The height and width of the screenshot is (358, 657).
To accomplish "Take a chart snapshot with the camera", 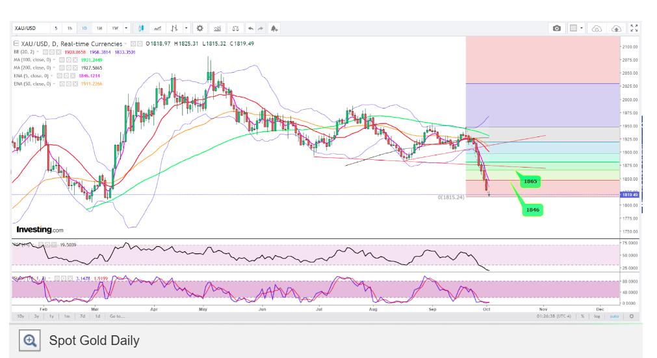I will 556,28.
